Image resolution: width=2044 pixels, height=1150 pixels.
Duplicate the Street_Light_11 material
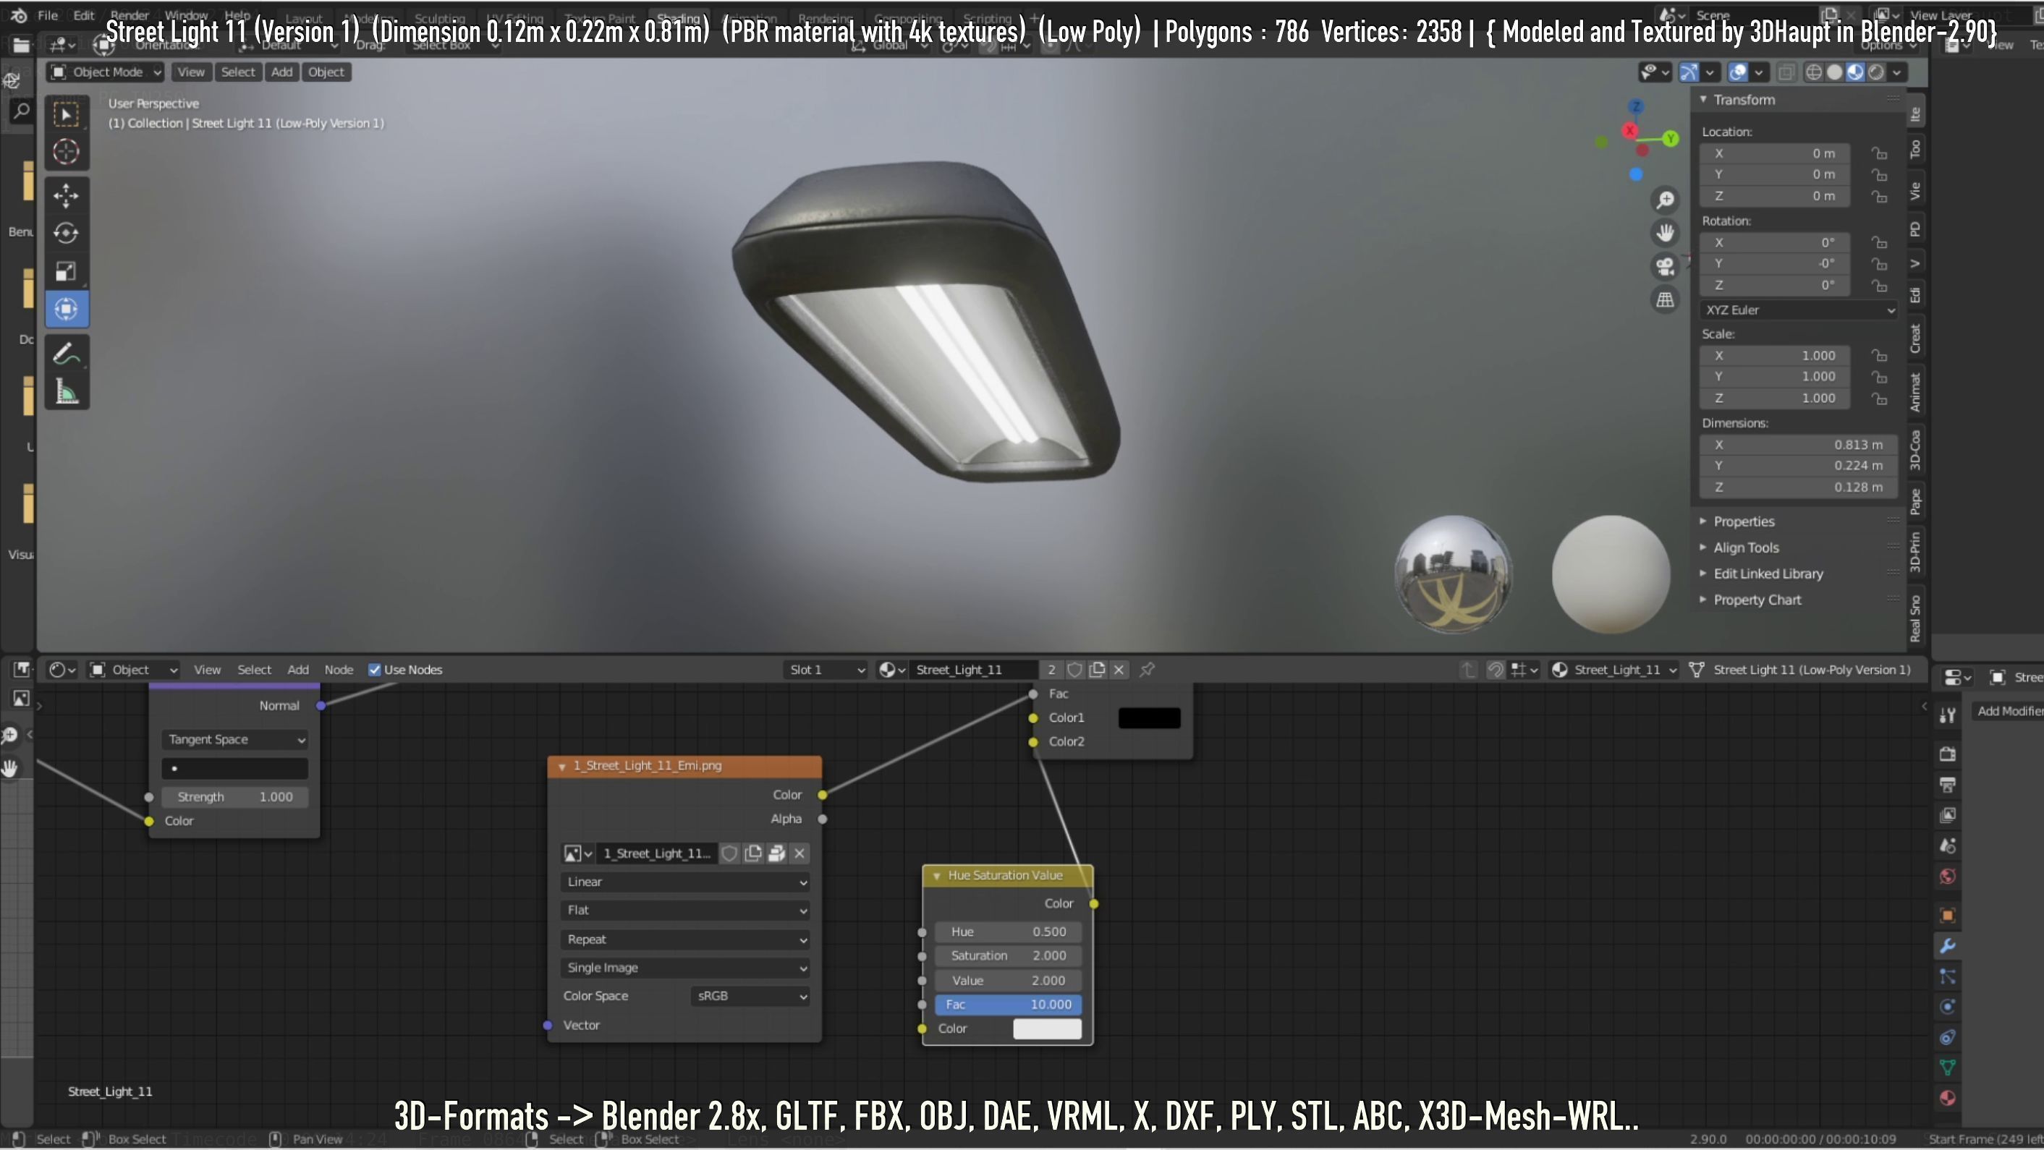pyautogui.click(x=1098, y=669)
